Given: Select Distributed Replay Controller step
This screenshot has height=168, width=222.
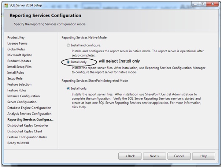Looking at the screenshot, I should click(28, 126).
